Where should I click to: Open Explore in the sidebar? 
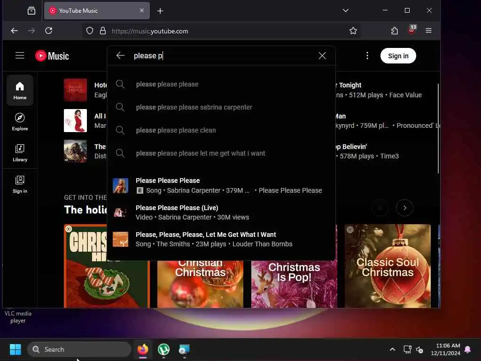[x=20, y=122]
